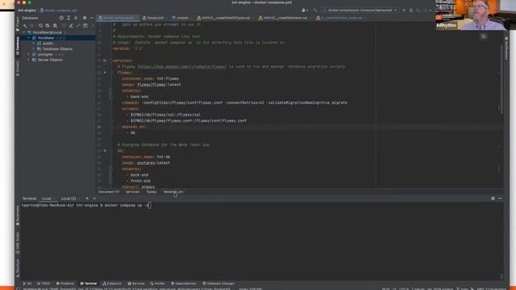Click run gutter icon beside db service
This screenshot has width=516, height=290.
coord(105,151)
